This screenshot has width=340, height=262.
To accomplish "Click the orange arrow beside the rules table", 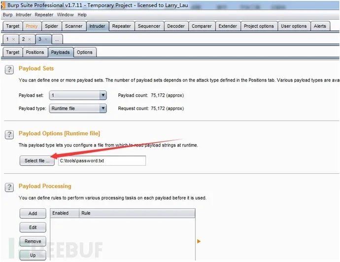I will pos(199,241).
